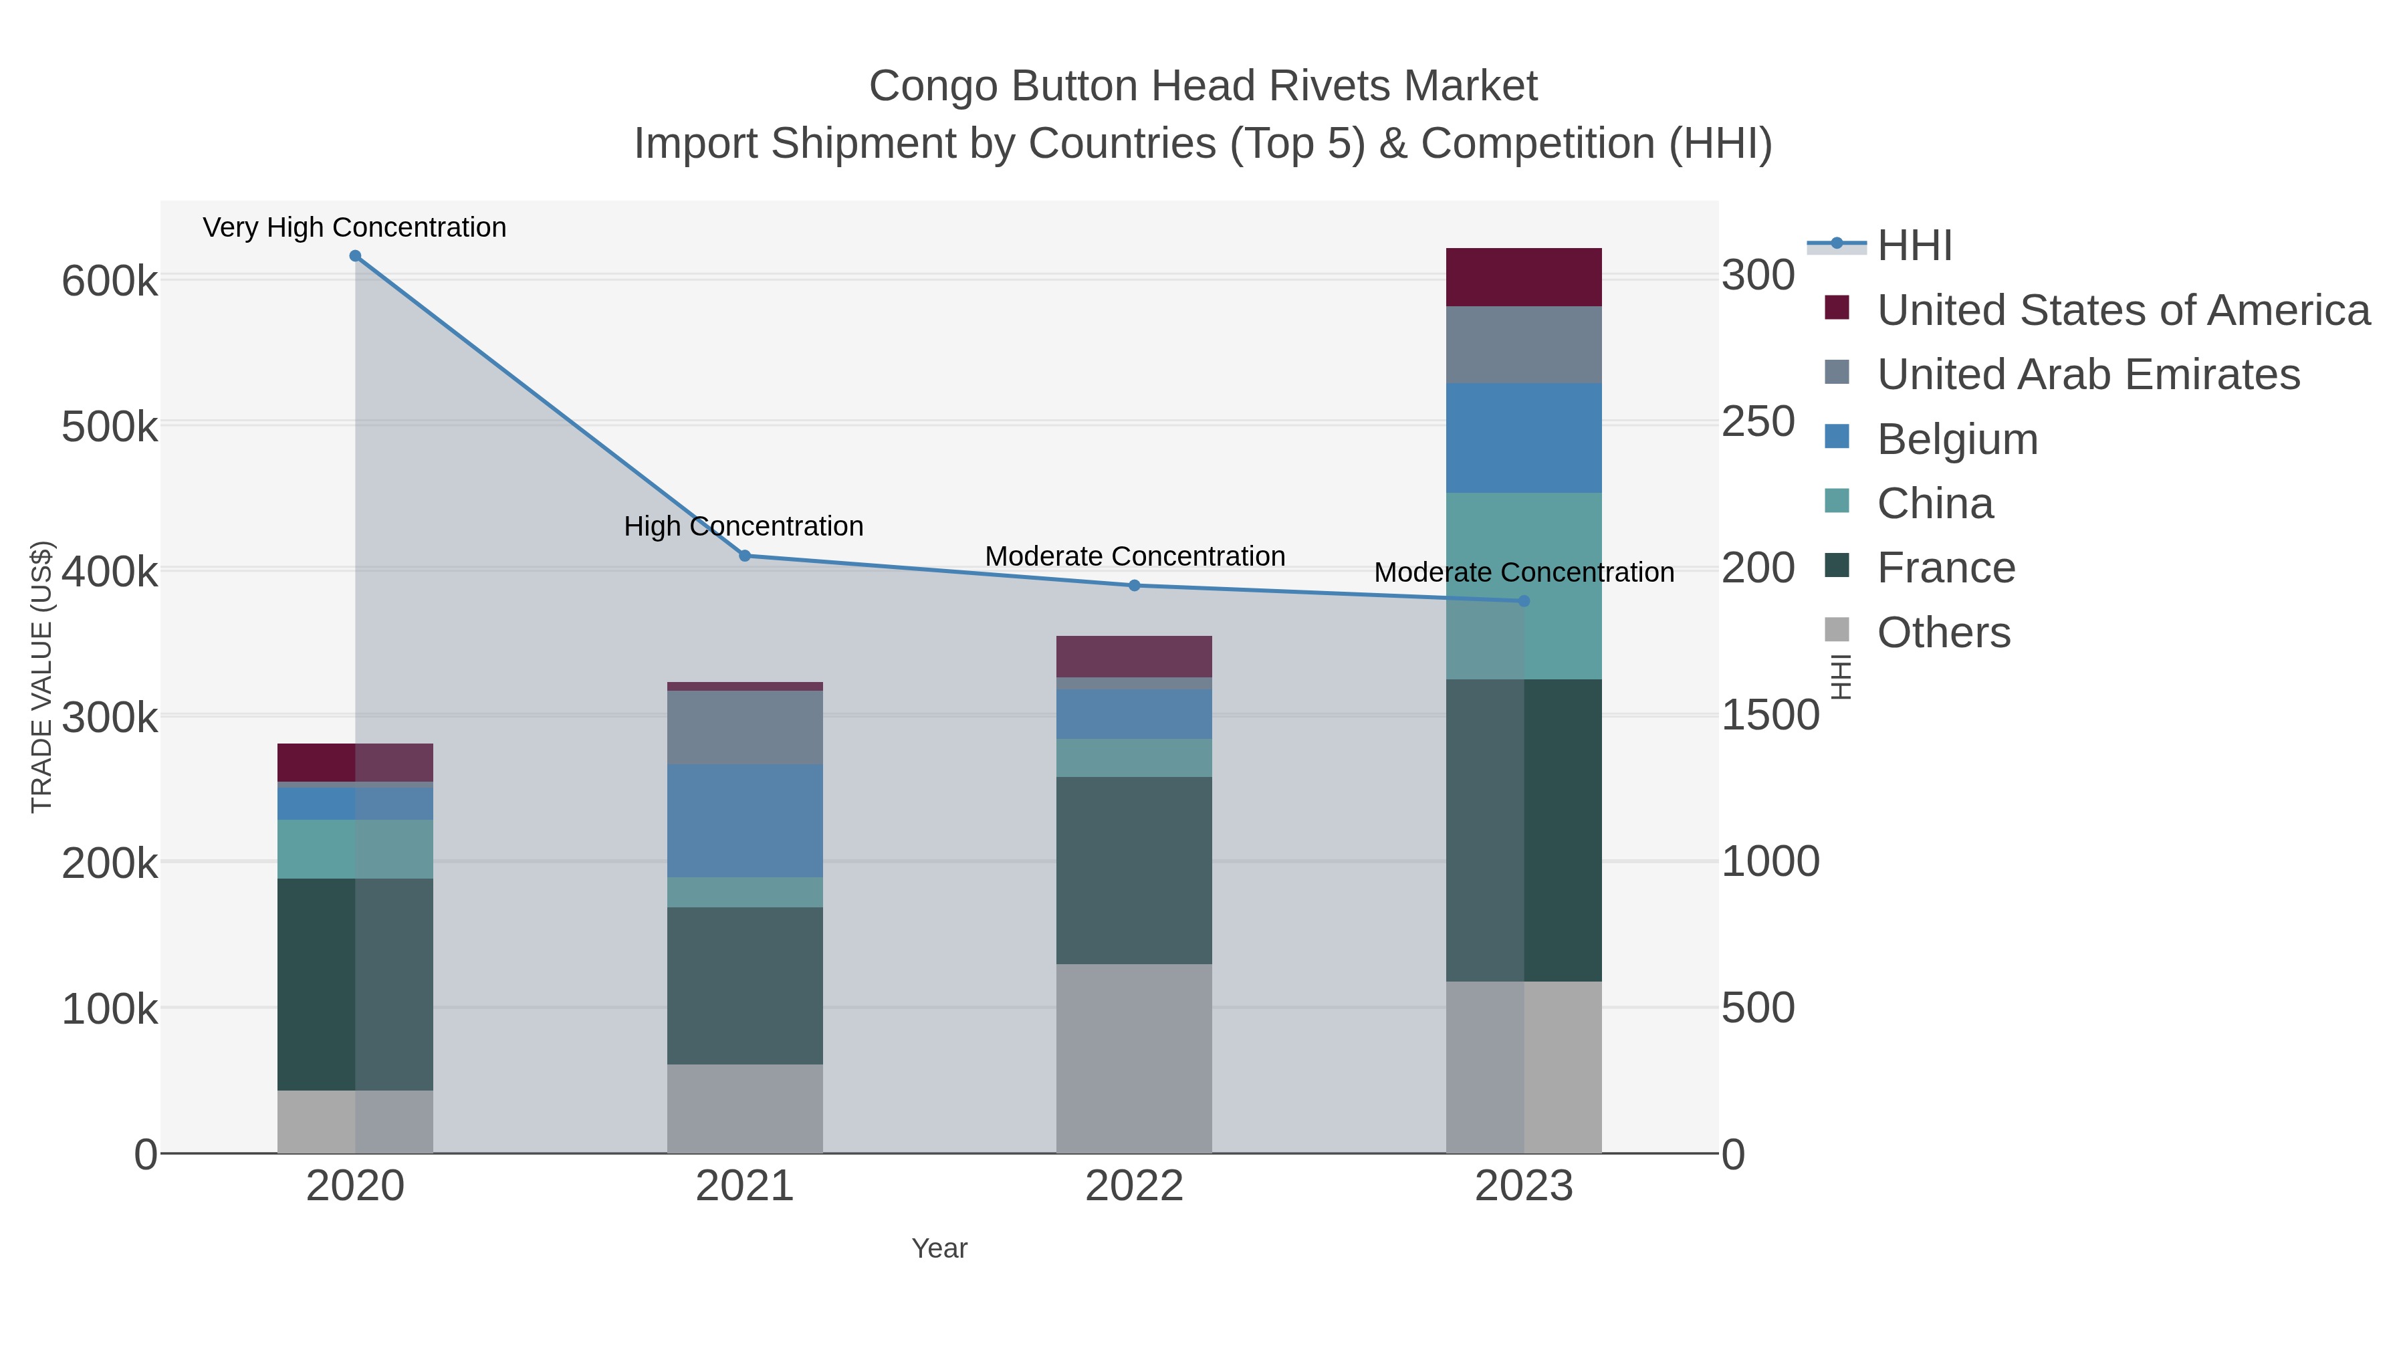Click the 2022 Others bar segment

[1135, 1058]
